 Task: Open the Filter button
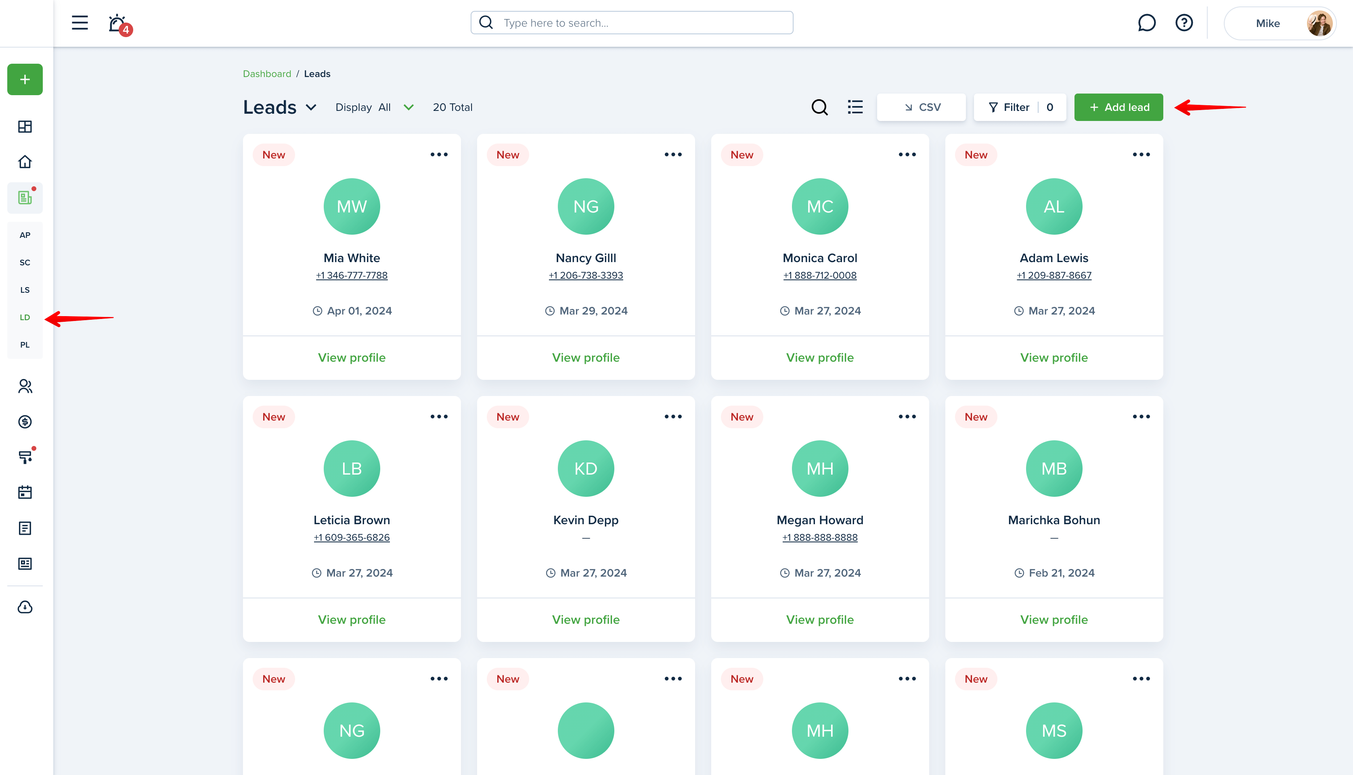1020,107
